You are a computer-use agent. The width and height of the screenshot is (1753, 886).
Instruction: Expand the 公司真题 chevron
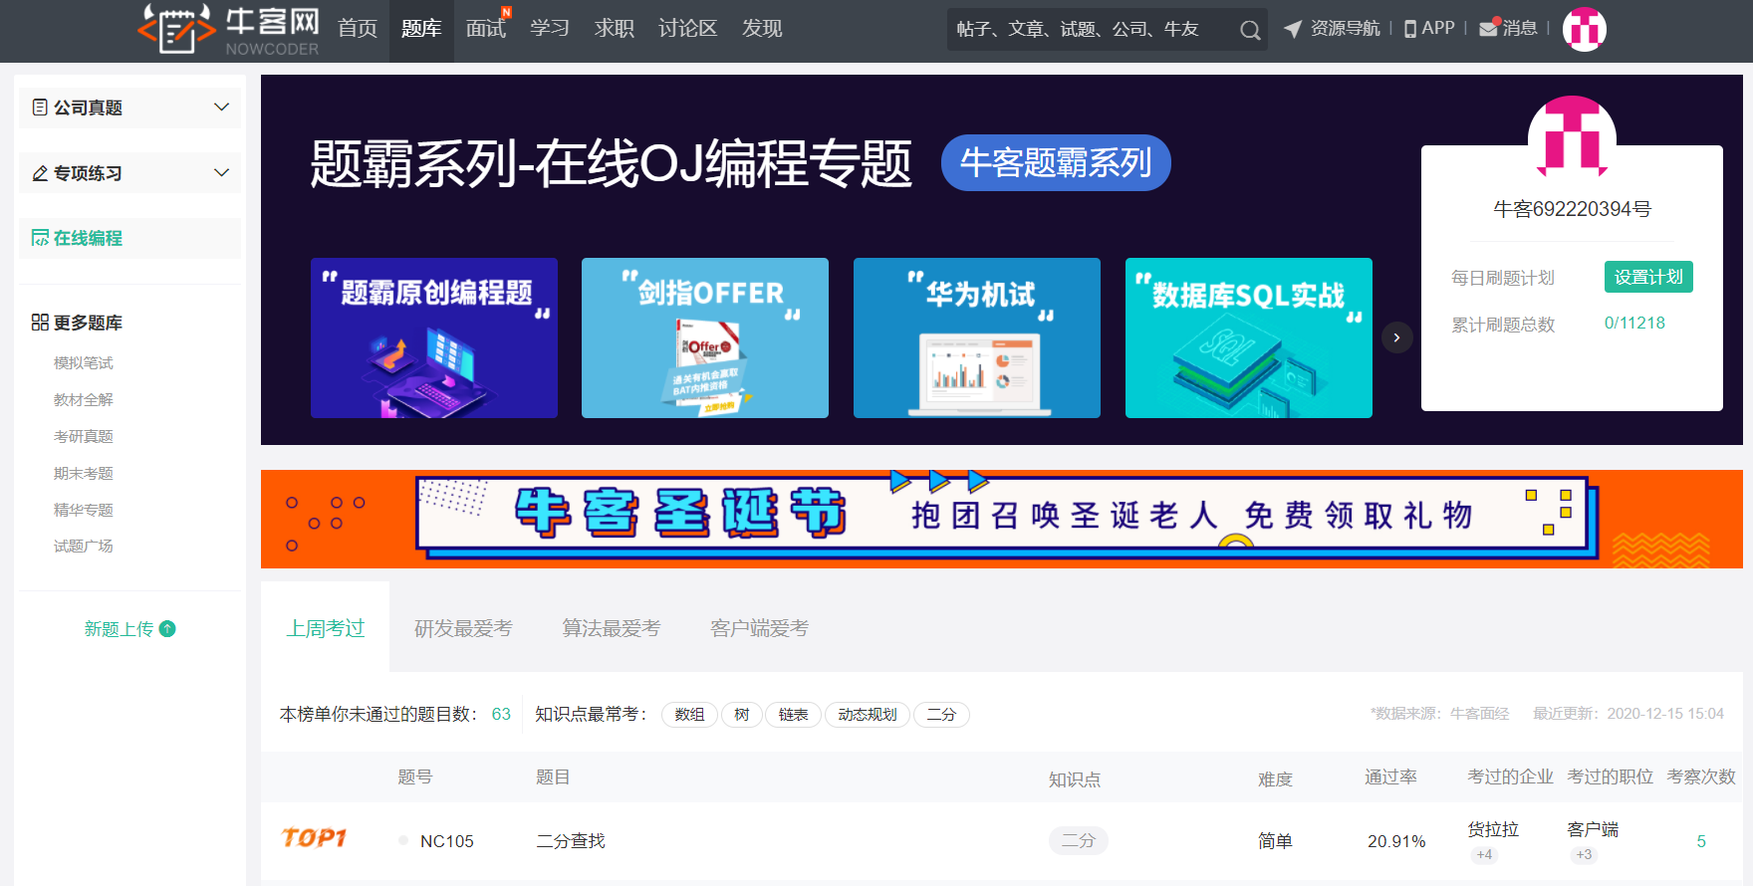221,107
